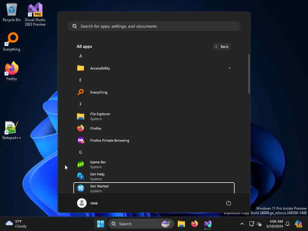Expand the Accessibility folder chevron
This screenshot has width=308, height=231.
click(x=229, y=68)
